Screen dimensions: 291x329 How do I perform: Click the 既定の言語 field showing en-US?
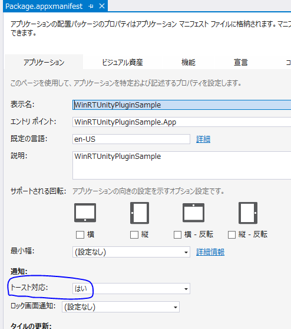click(x=131, y=139)
